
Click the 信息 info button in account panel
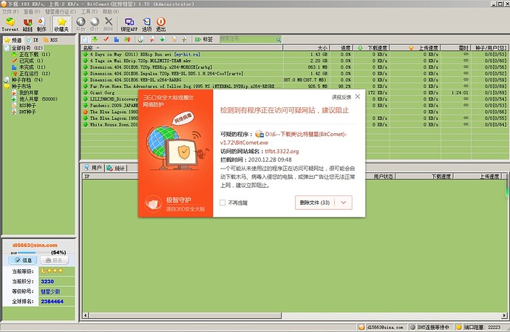[x=22, y=260]
